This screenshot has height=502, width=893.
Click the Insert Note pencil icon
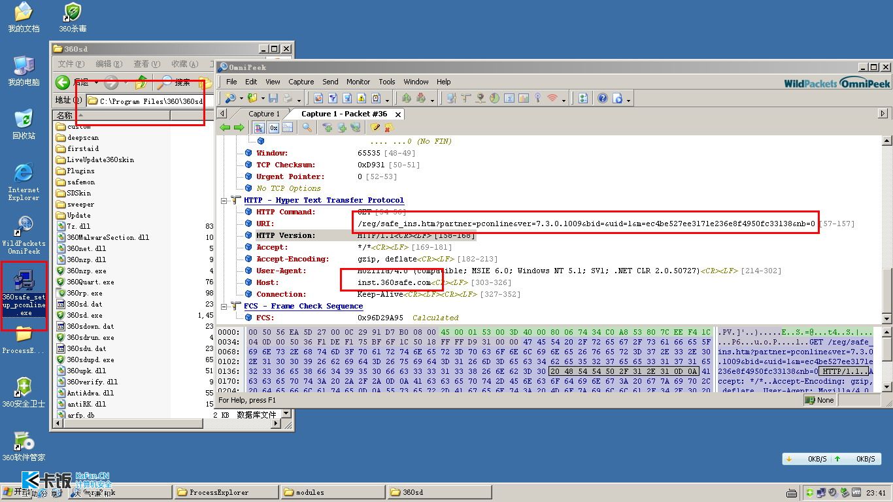point(375,127)
